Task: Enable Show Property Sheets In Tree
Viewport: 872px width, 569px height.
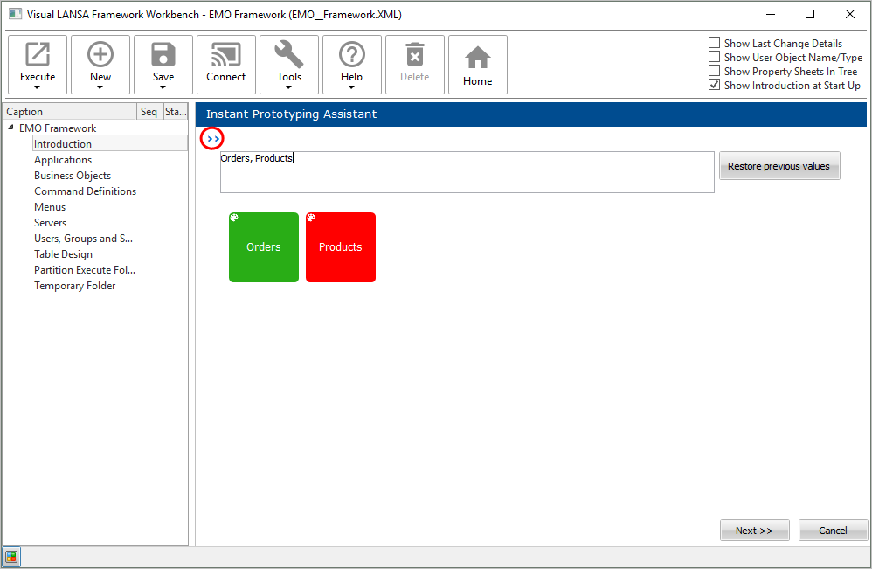Action: point(714,71)
